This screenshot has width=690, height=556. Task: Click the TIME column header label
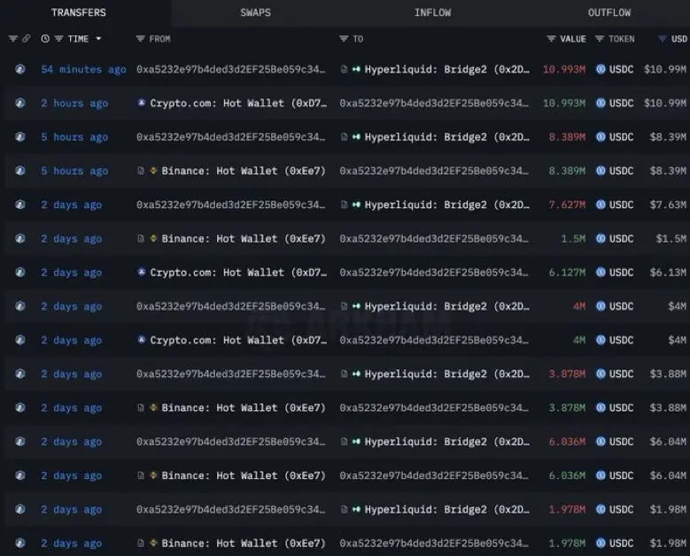tap(78, 39)
